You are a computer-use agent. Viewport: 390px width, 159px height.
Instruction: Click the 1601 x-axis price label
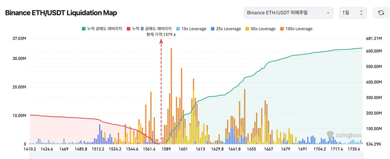click(x=183, y=149)
